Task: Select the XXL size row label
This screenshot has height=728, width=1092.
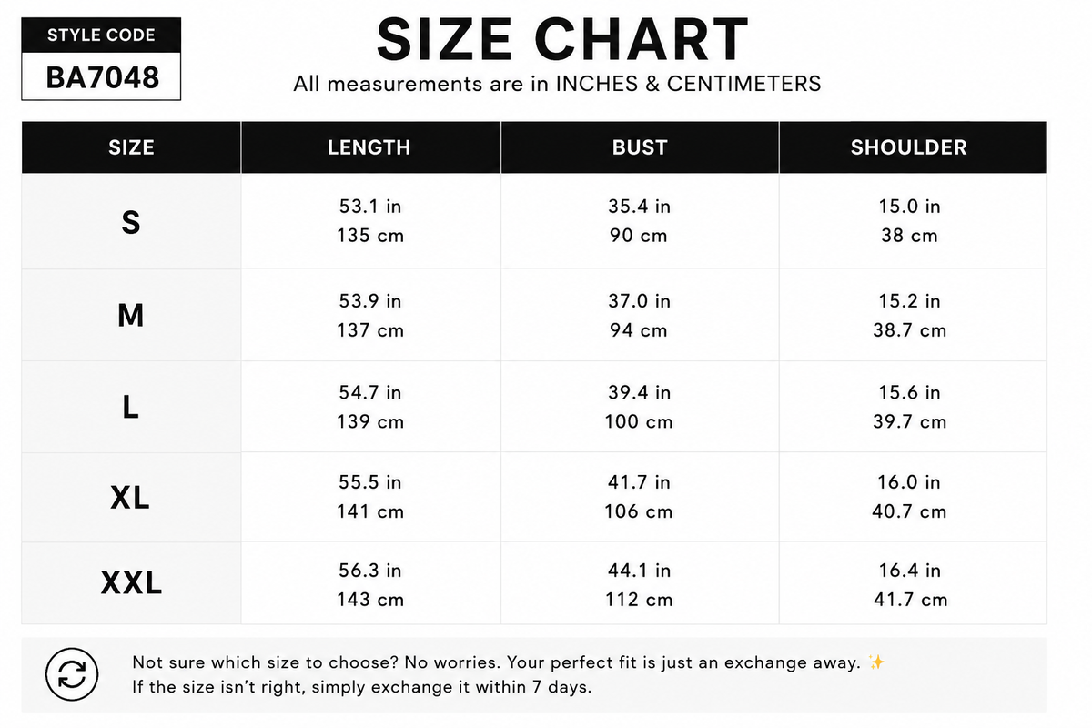Action: [x=131, y=582]
